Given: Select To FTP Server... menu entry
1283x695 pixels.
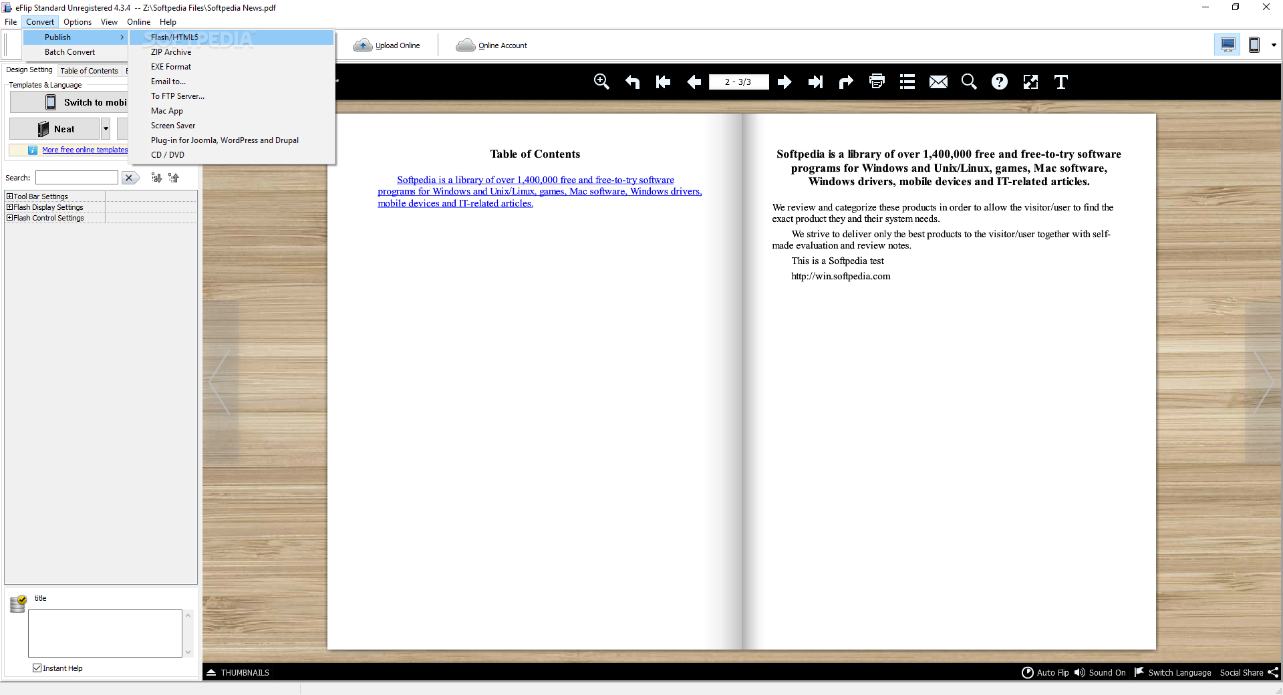Looking at the screenshot, I should pos(231,96).
